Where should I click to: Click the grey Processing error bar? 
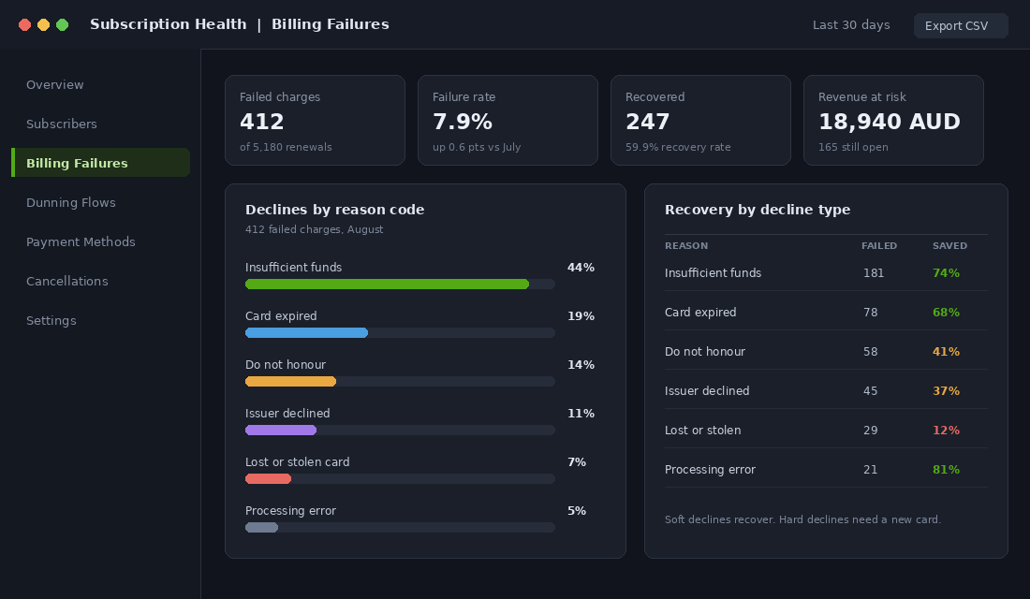point(261,527)
